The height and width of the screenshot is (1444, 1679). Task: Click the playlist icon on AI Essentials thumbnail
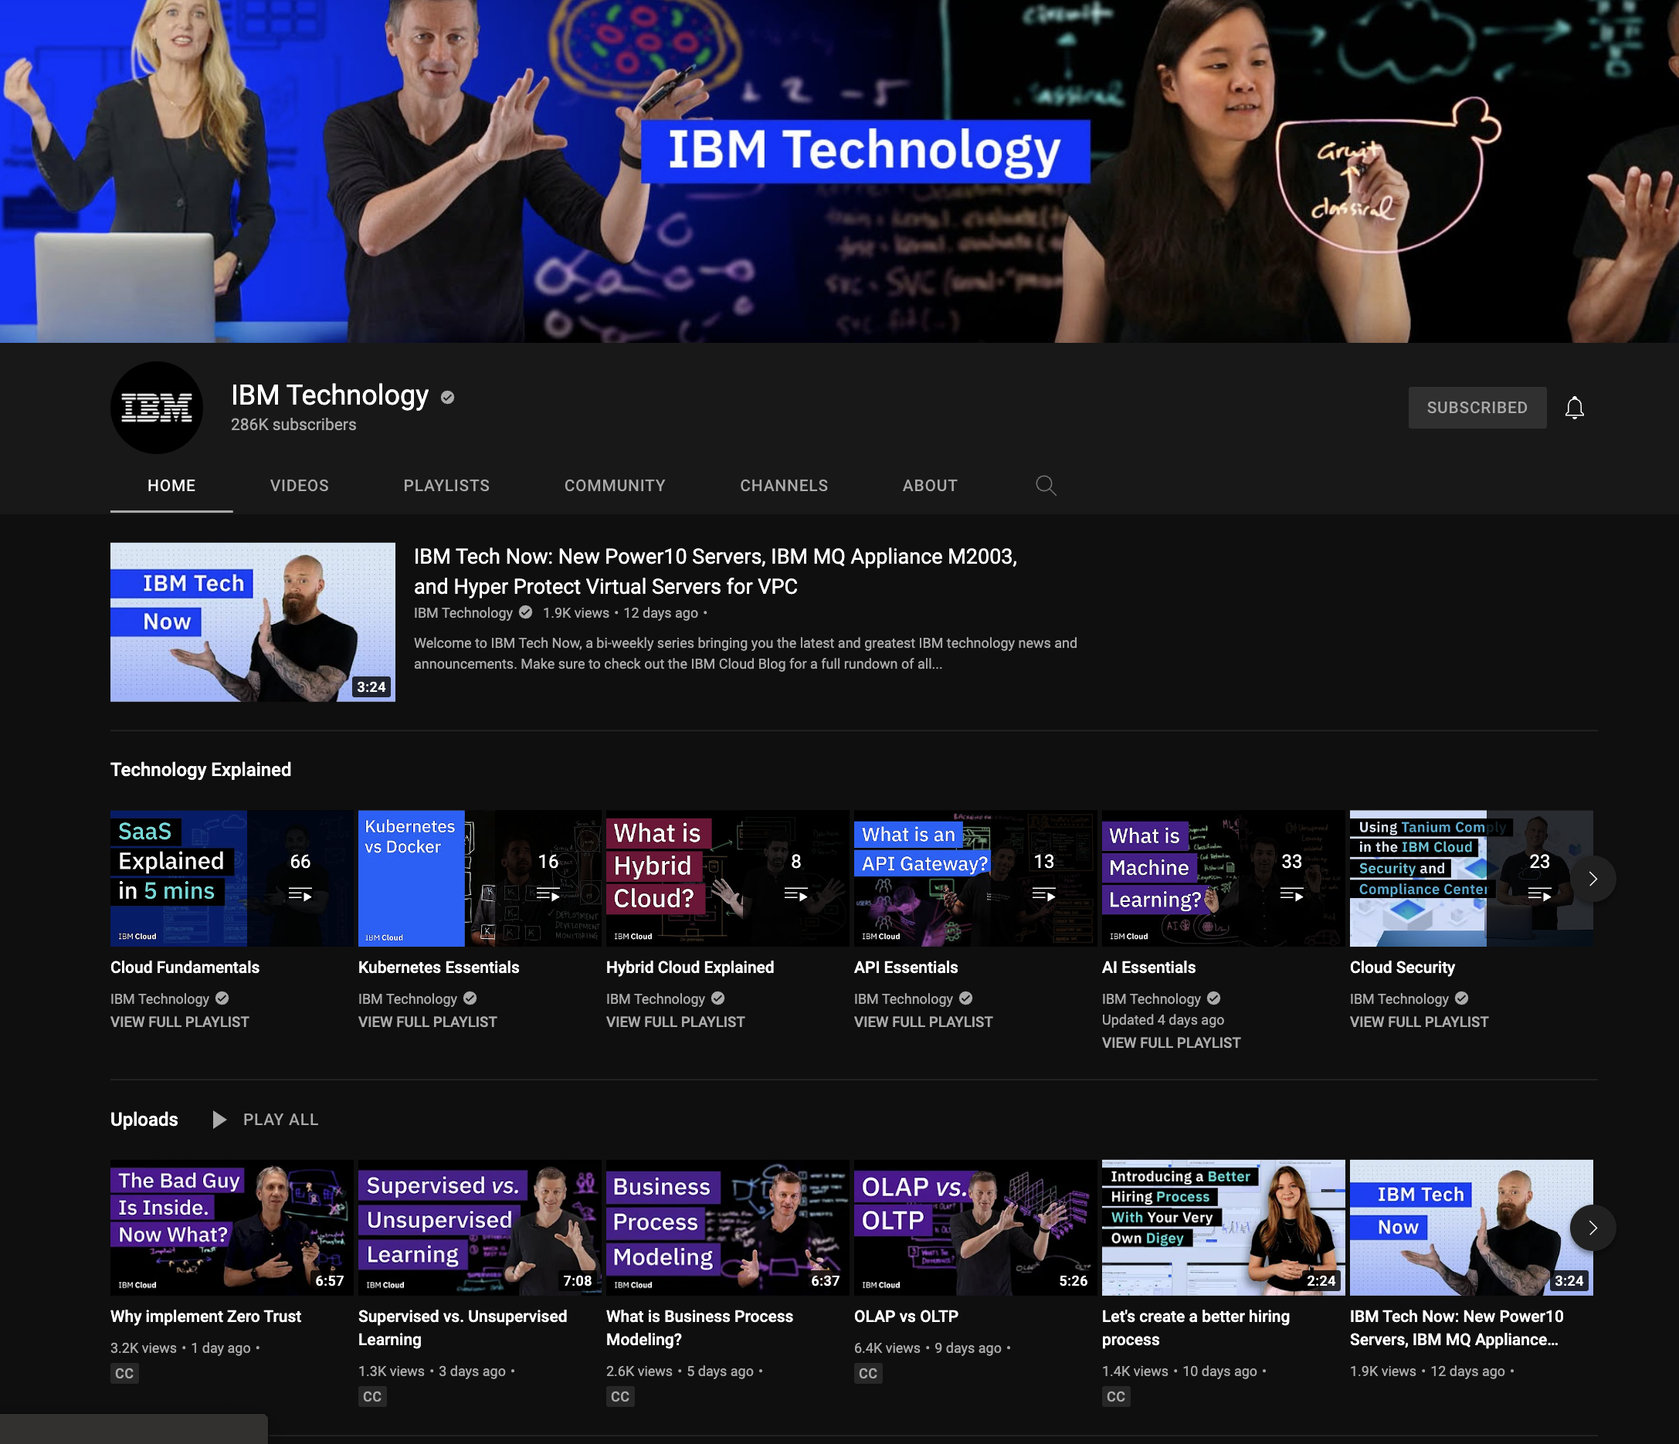pyautogui.click(x=1291, y=895)
